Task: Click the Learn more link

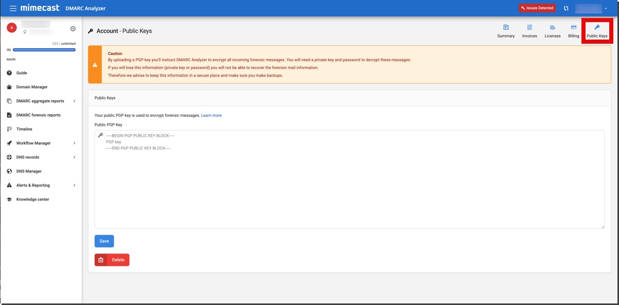Action: tap(211, 115)
